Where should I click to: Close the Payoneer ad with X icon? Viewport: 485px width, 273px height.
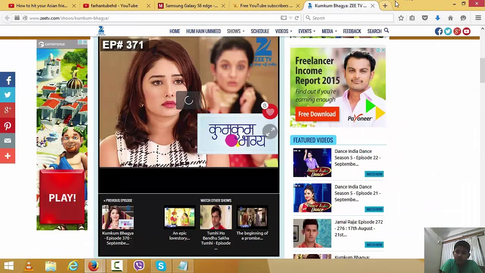pyautogui.click(x=383, y=50)
